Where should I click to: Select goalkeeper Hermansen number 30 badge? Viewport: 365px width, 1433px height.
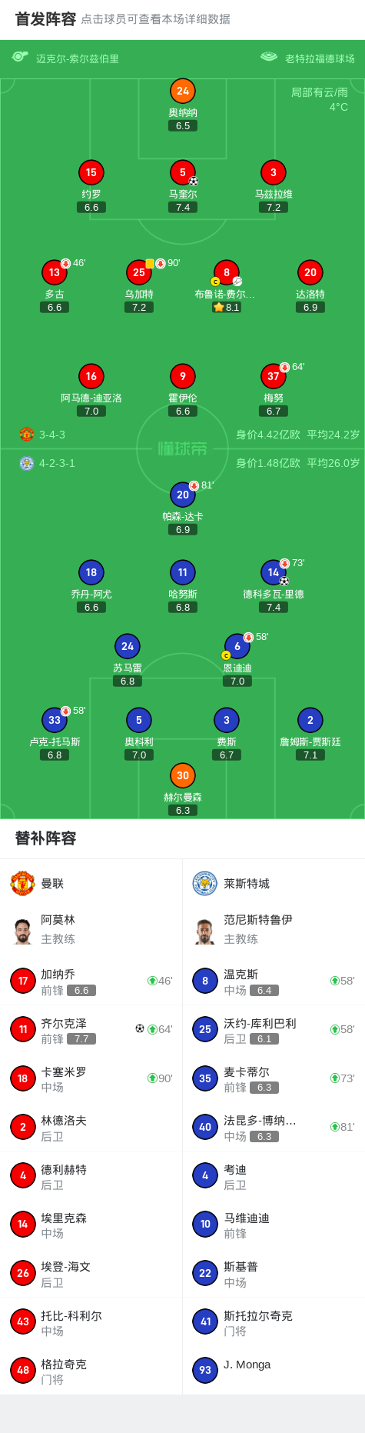(183, 775)
